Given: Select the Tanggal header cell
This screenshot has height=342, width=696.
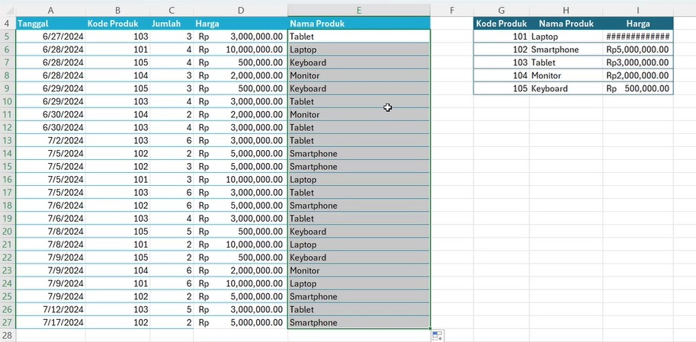Looking at the screenshot, I should pos(50,24).
